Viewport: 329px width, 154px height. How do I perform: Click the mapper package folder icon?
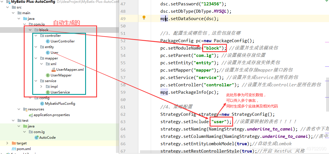coord(42,58)
